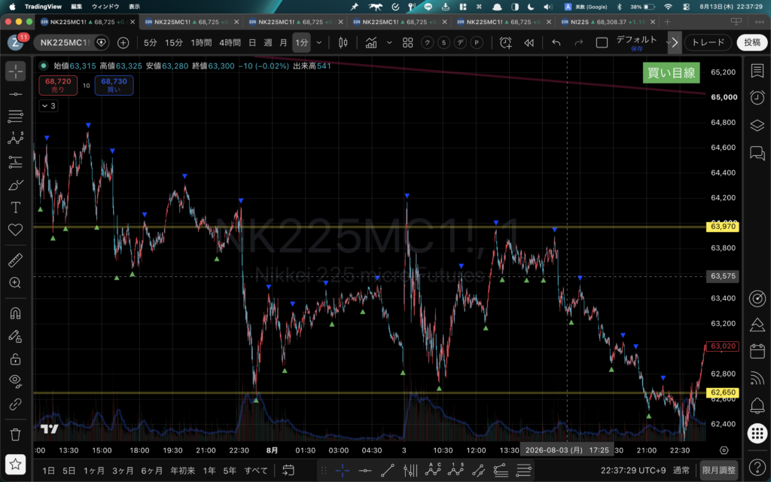
Task: Expand favorite indicators dropdown arrow
Action: [389, 43]
